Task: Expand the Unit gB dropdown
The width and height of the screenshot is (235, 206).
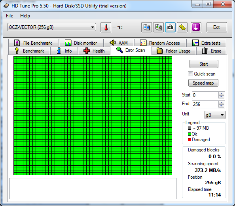Action: click(x=215, y=115)
